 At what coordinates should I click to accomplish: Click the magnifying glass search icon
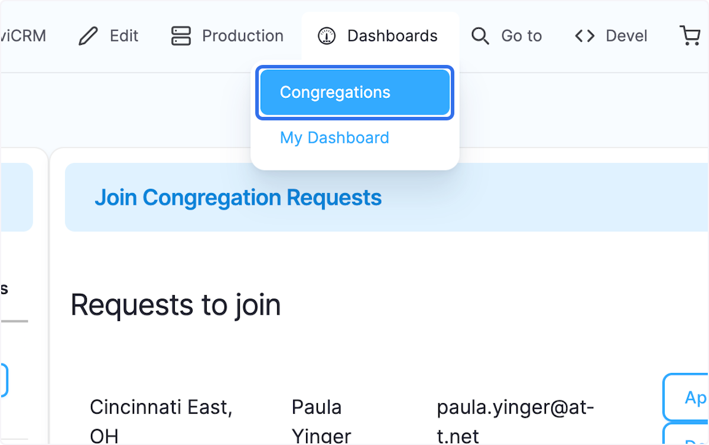point(480,35)
